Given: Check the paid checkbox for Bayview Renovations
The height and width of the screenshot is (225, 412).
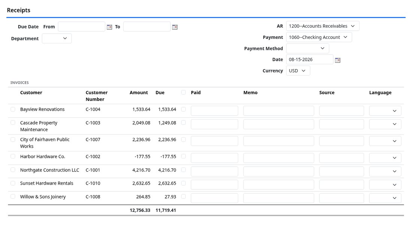Looking at the screenshot, I should pos(184,110).
